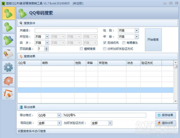Toggle the 在线优先 checkbox
The height and width of the screenshot is (138, 180).
click(104, 43)
